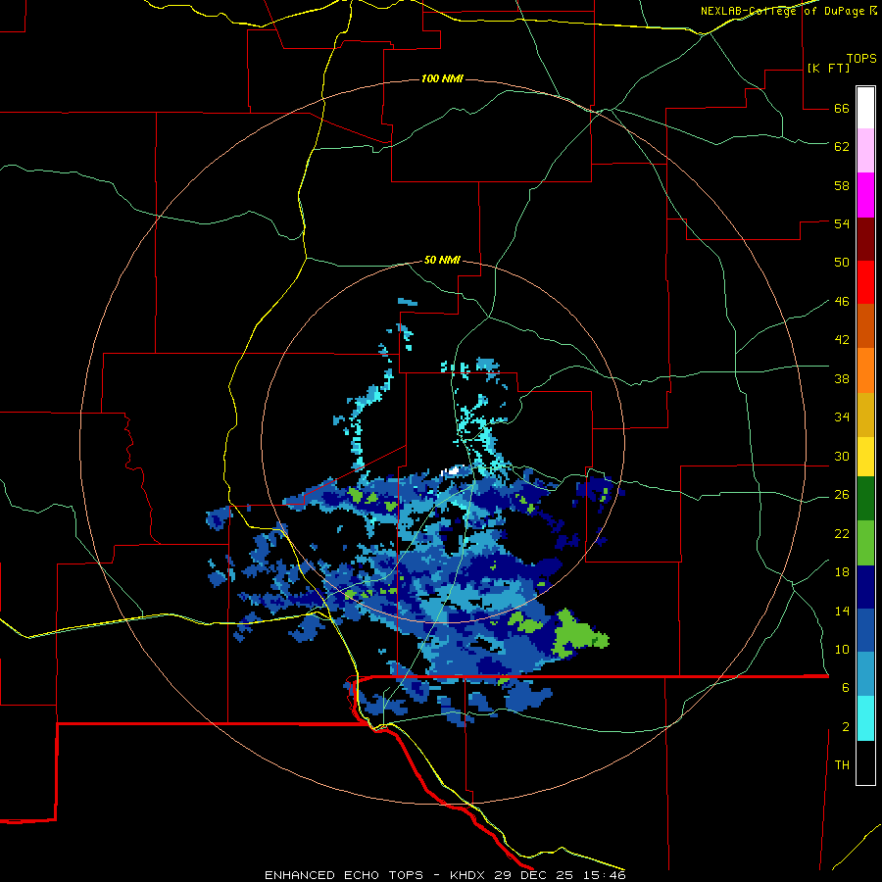Click the '58' scale value
Screen dimensions: 882x882
842,185
